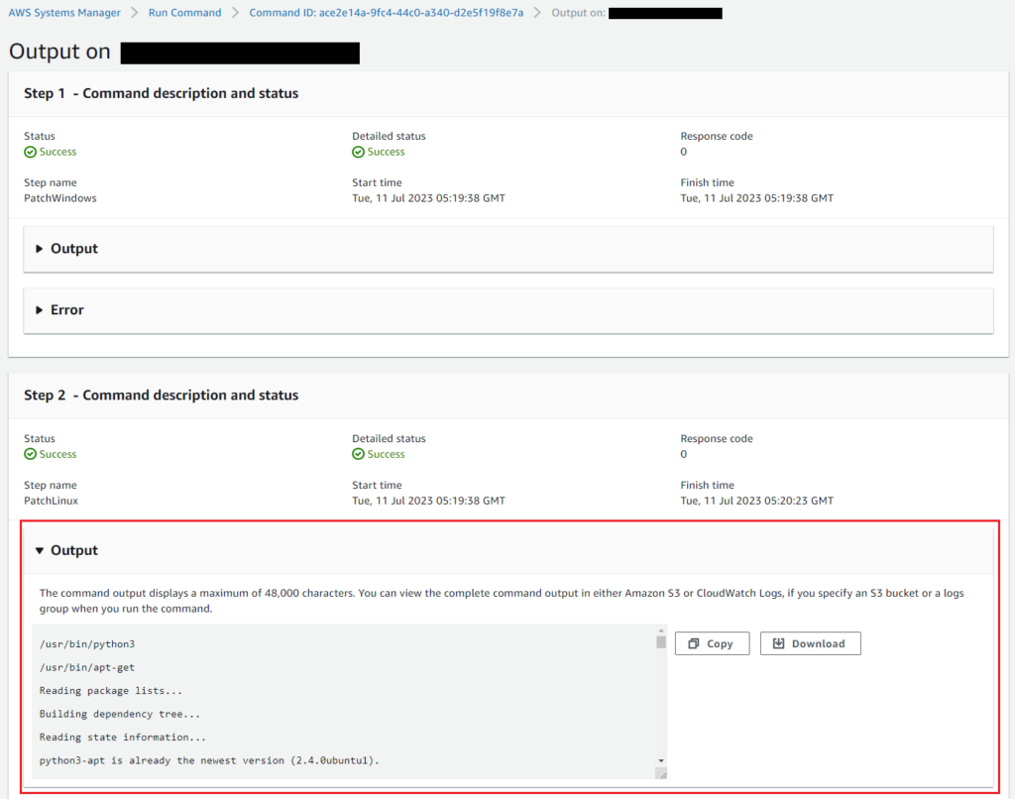1015x799 pixels.
Task: Copy the command output
Action: [x=712, y=643]
